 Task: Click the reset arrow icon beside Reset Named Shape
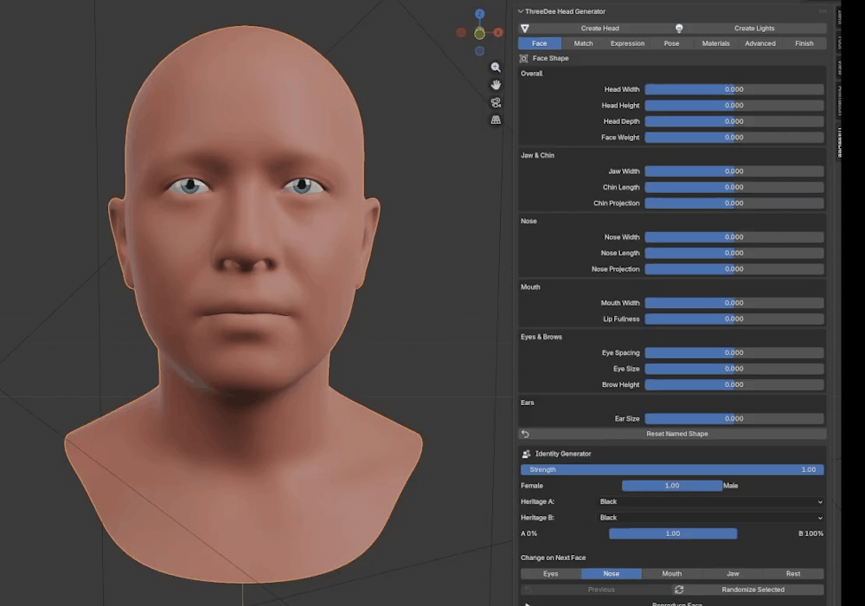coord(525,434)
